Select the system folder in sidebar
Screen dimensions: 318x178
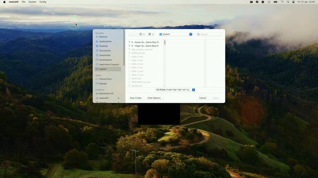click(108, 69)
